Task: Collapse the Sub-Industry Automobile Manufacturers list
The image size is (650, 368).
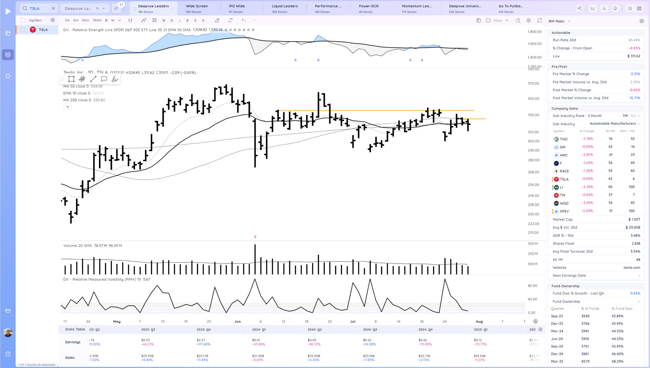Action: 639,124
